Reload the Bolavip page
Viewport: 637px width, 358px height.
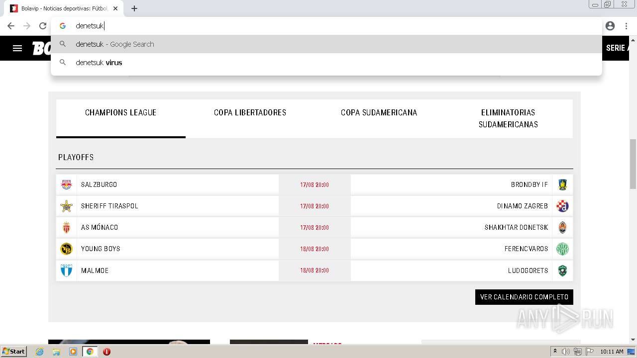(x=43, y=26)
